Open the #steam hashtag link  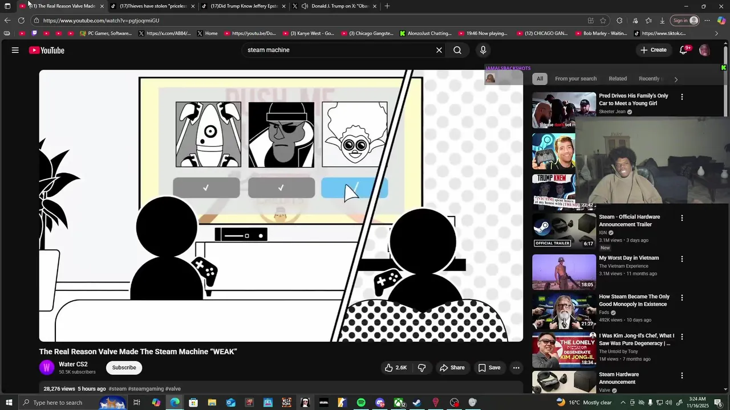(x=117, y=389)
